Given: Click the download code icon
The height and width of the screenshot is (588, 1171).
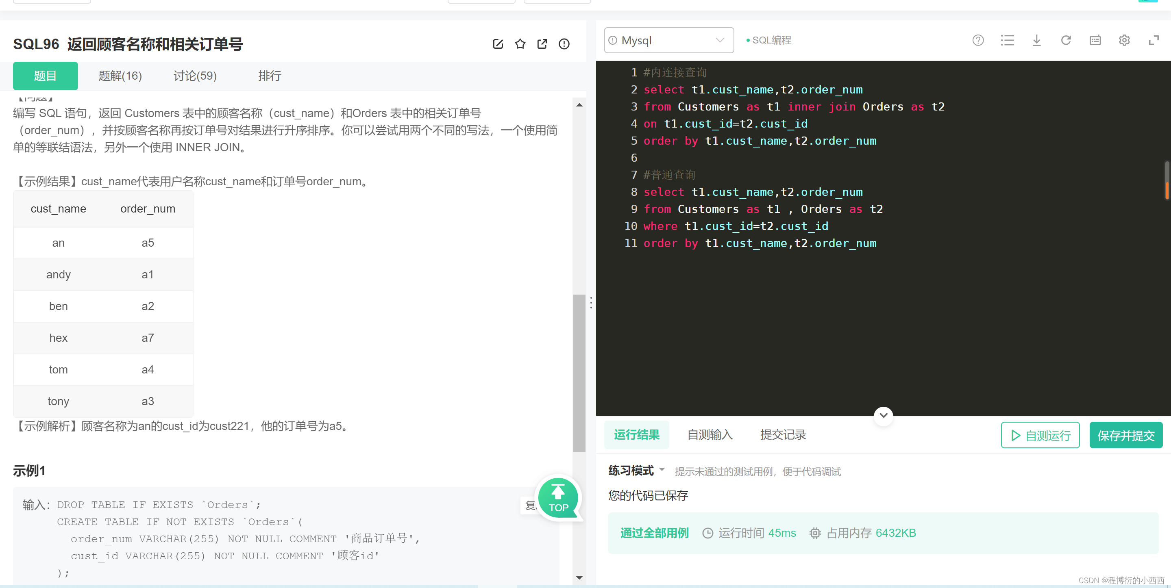Looking at the screenshot, I should pyautogui.click(x=1036, y=41).
